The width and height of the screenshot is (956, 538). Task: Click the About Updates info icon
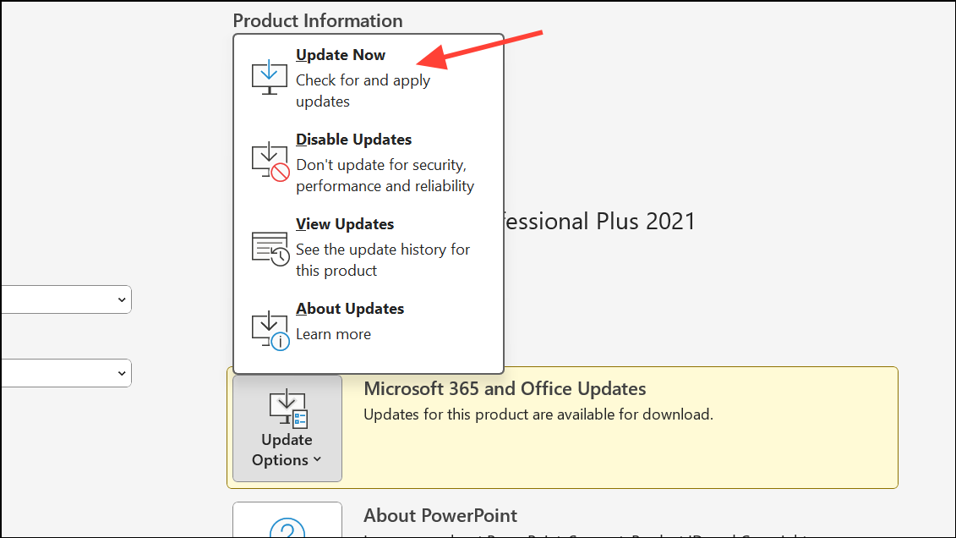point(270,329)
